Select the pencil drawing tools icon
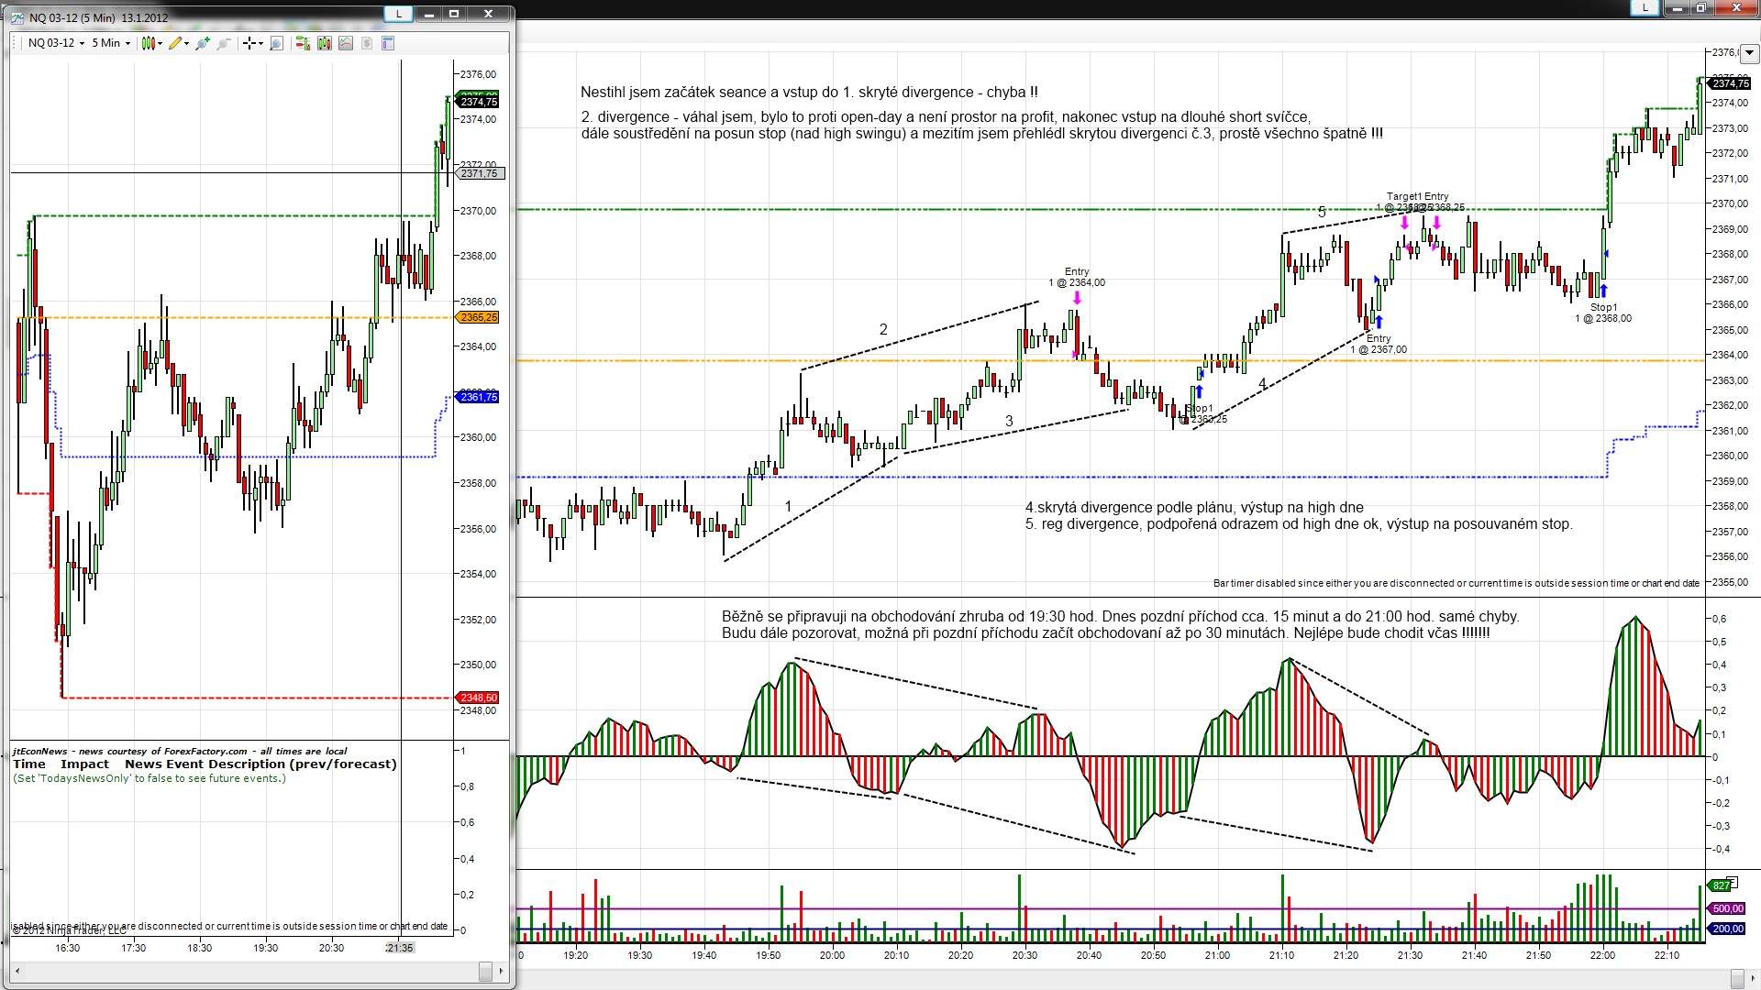The height and width of the screenshot is (990, 1761). click(x=176, y=43)
